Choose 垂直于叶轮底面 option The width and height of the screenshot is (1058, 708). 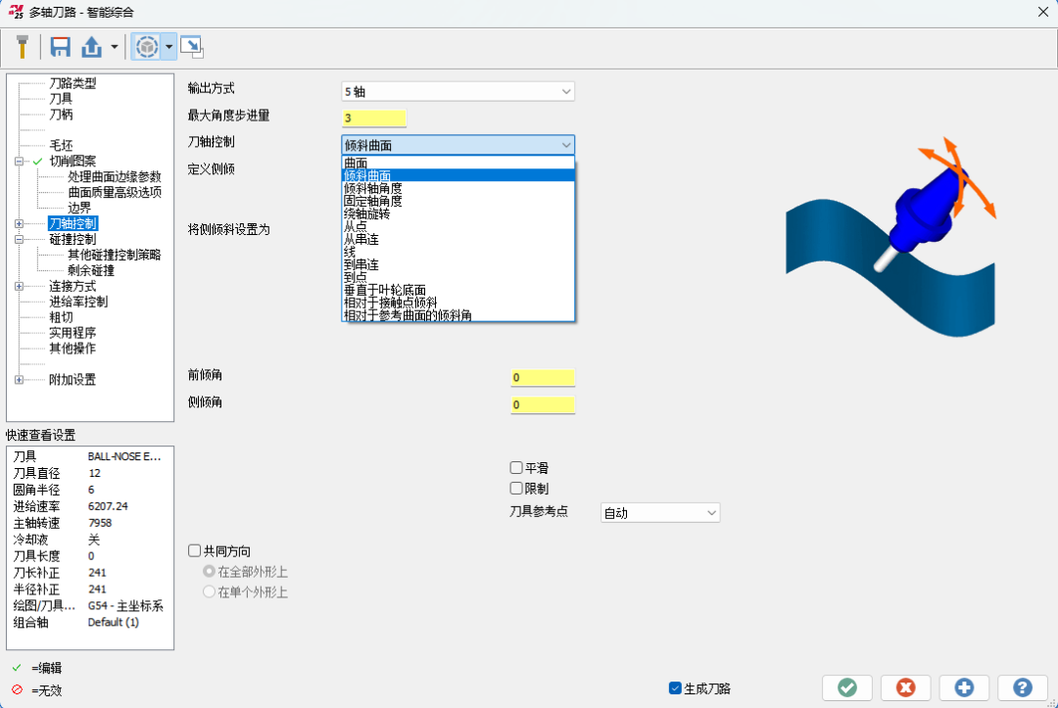[458, 290]
